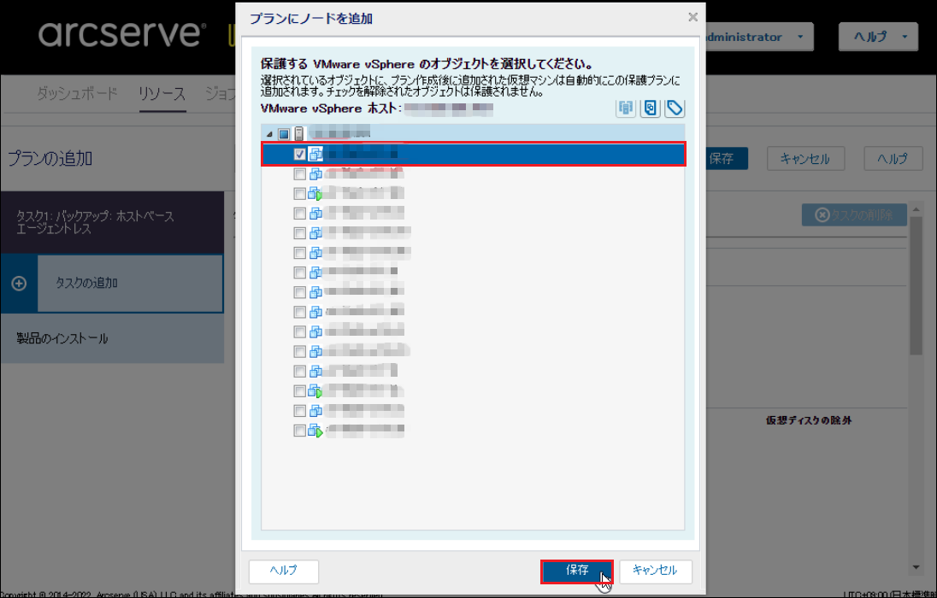Open the ダッシュボード tab
Image resolution: width=937 pixels, height=598 pixels.
[77, 94]
